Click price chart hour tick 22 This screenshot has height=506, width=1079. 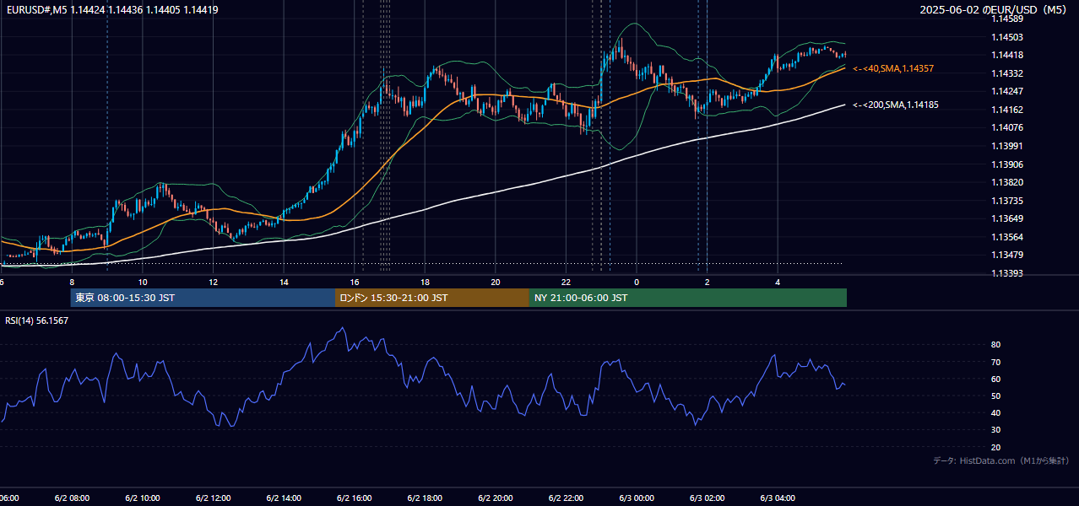566,282
